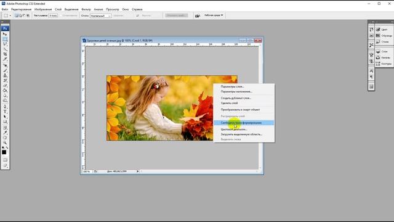Open the Изображение menu
394x222 pixels.
tap(43, 9)
